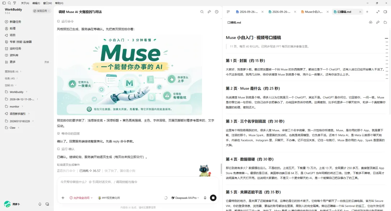This screenshot has height=211, width=391.
Task: Click the filter funnel icon in title bar
Action: click(x=14, y=3)
